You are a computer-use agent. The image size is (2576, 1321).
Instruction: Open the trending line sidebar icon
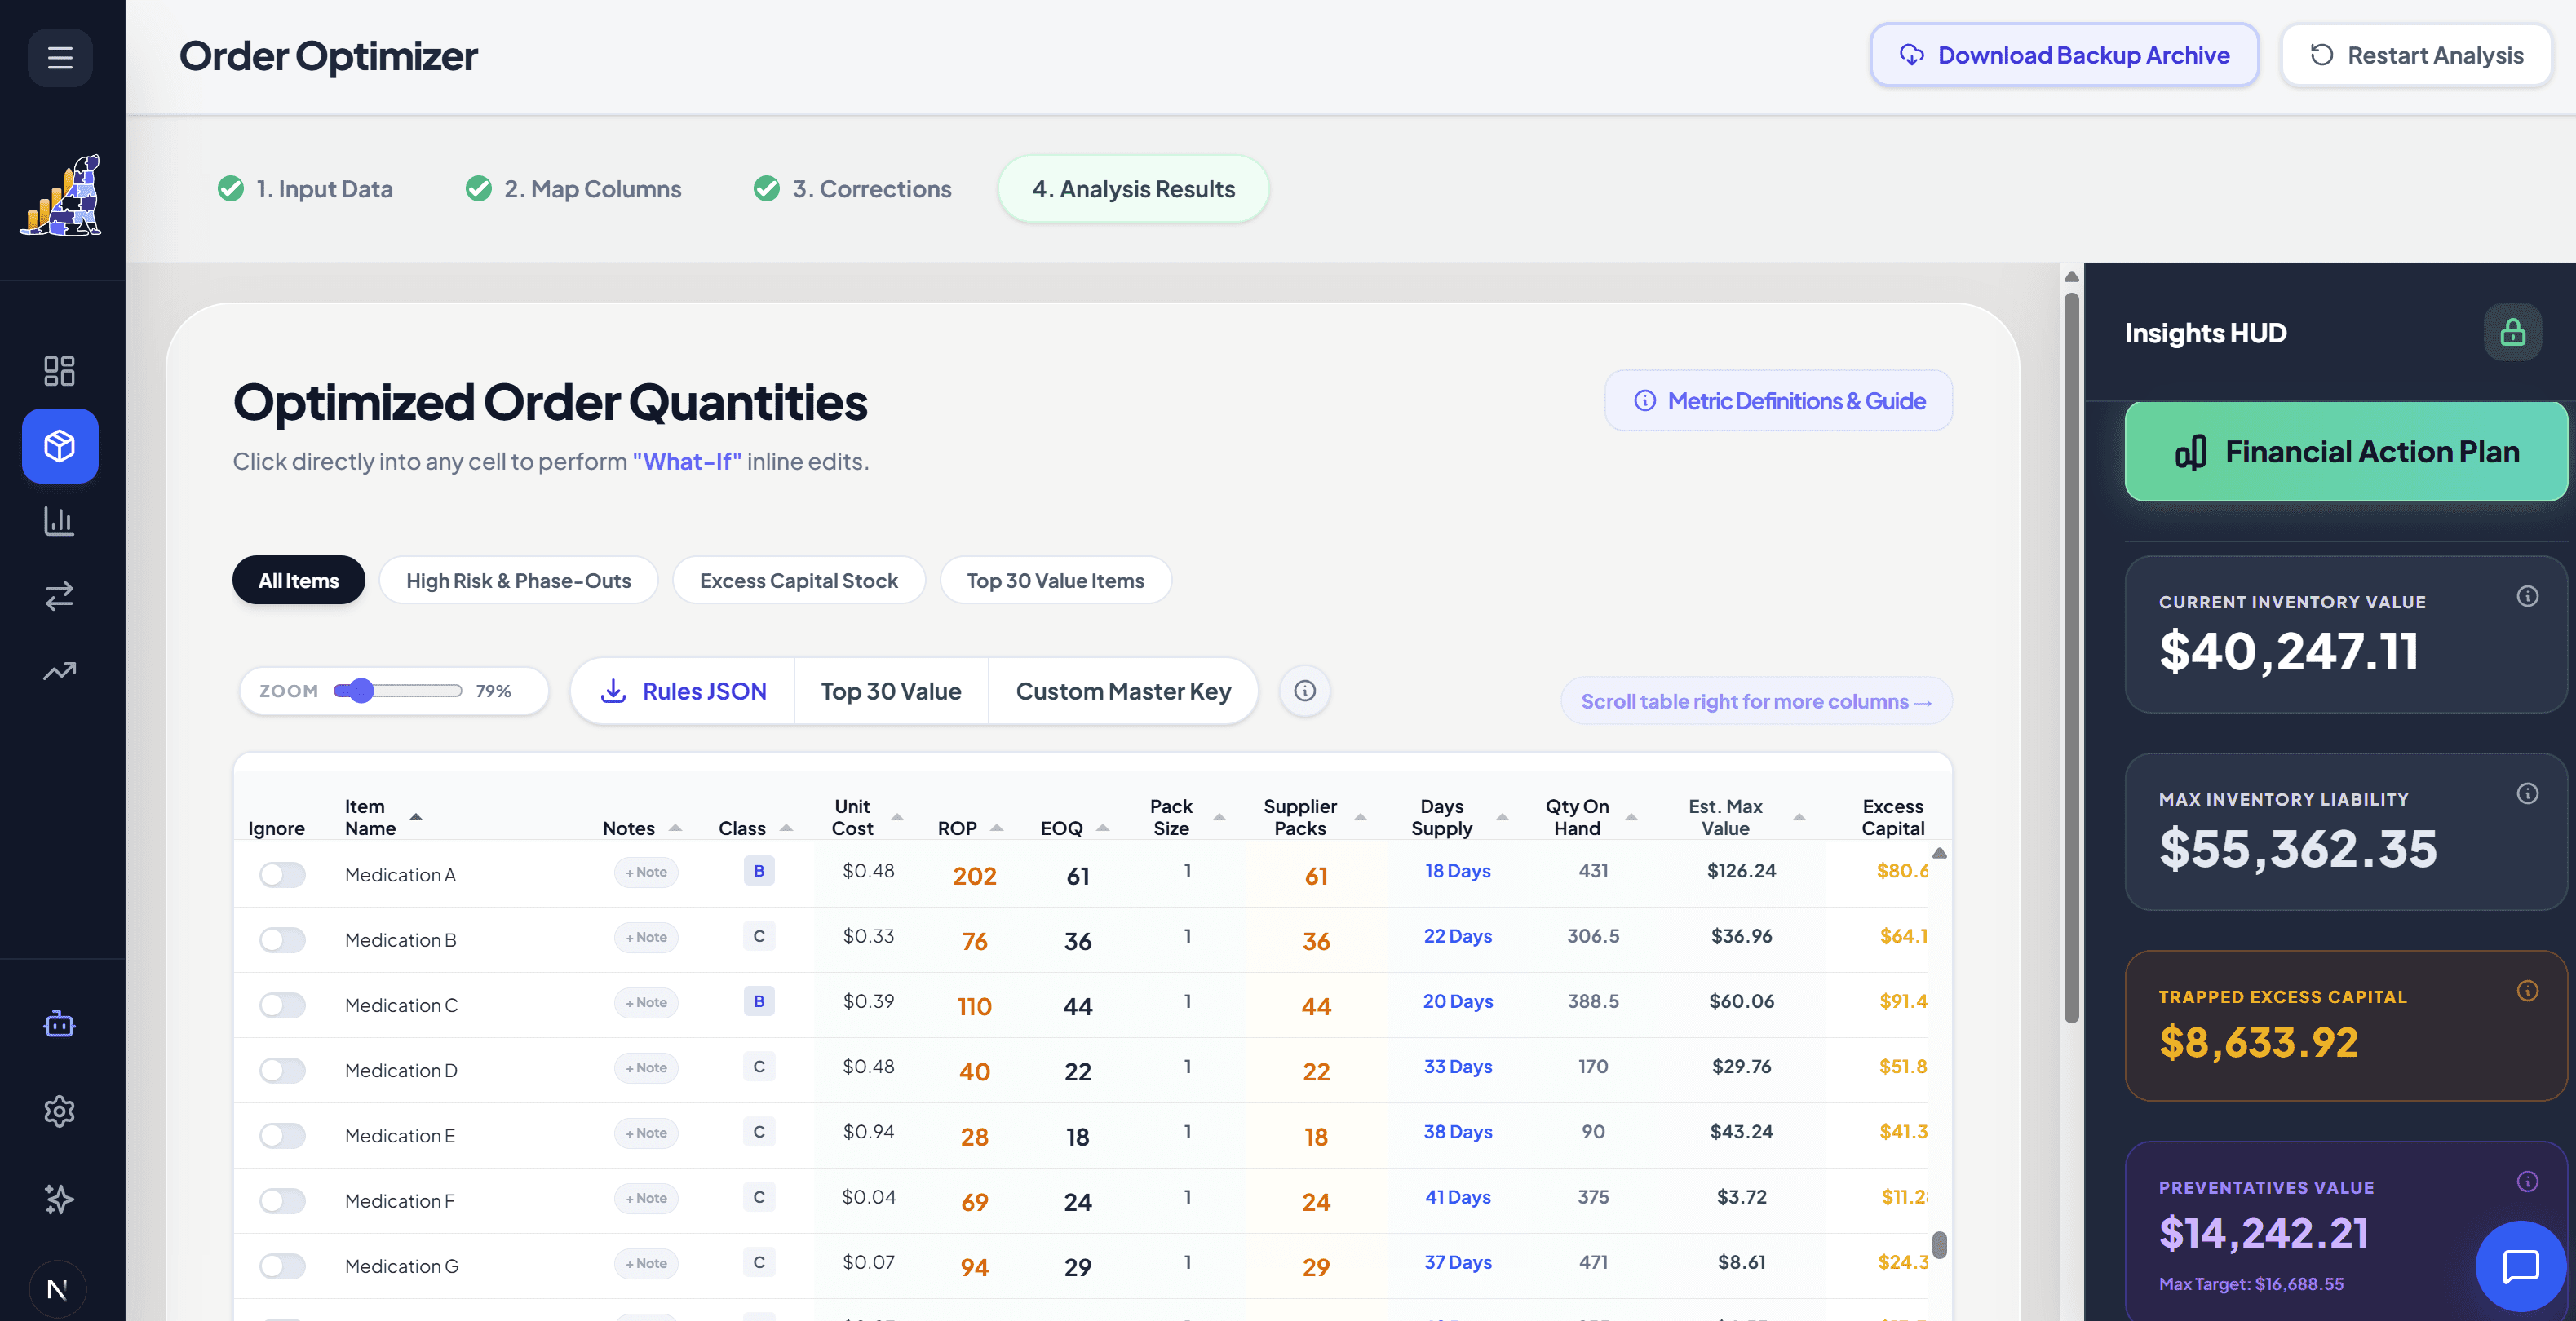point(59,671)
